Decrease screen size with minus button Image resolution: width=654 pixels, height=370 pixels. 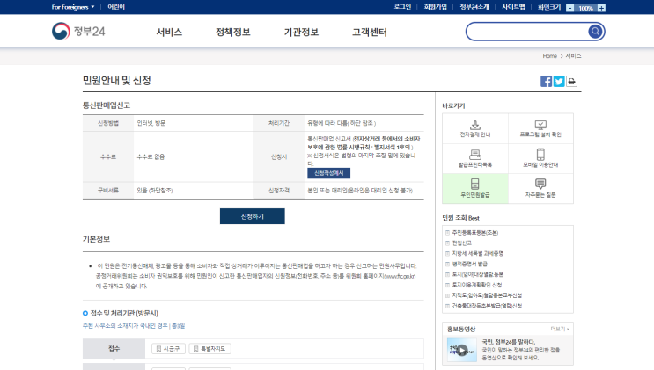coord(569,8)
